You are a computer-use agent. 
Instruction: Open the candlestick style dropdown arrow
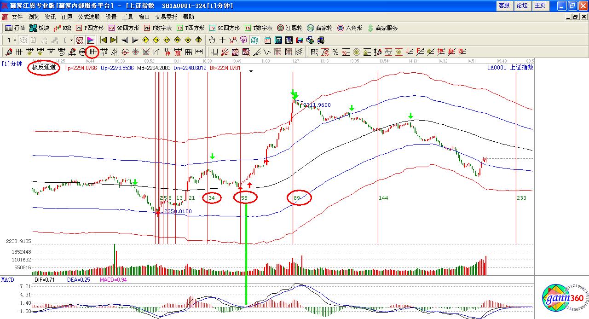pos(71,40)
